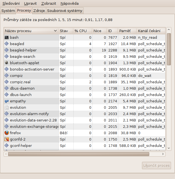Click the load averages text line
The width and height of the screenshot is (175, 179).
click(58, 20)
